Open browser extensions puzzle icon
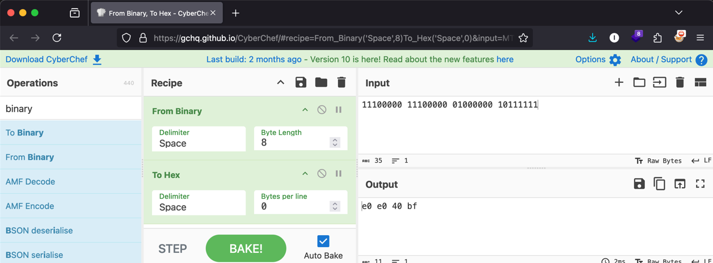 [x=657, y=38]
